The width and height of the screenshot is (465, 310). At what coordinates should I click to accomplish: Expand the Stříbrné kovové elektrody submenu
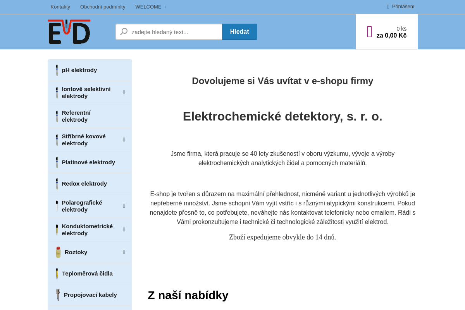pos(124,139)
